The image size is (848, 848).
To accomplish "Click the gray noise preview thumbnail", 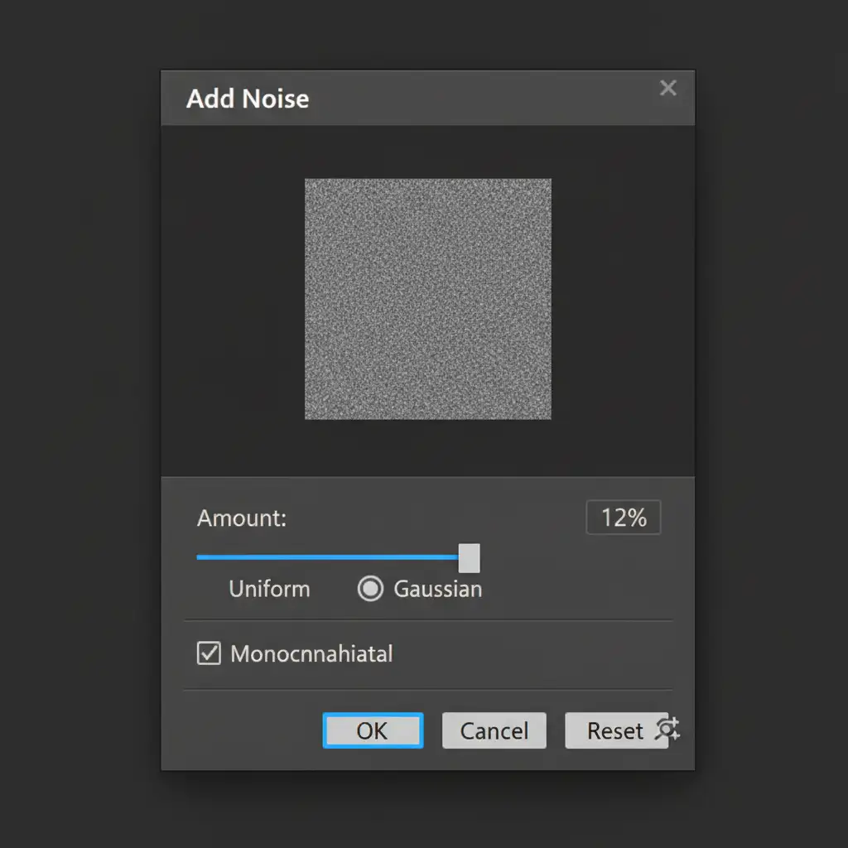I will pos(427,299).
